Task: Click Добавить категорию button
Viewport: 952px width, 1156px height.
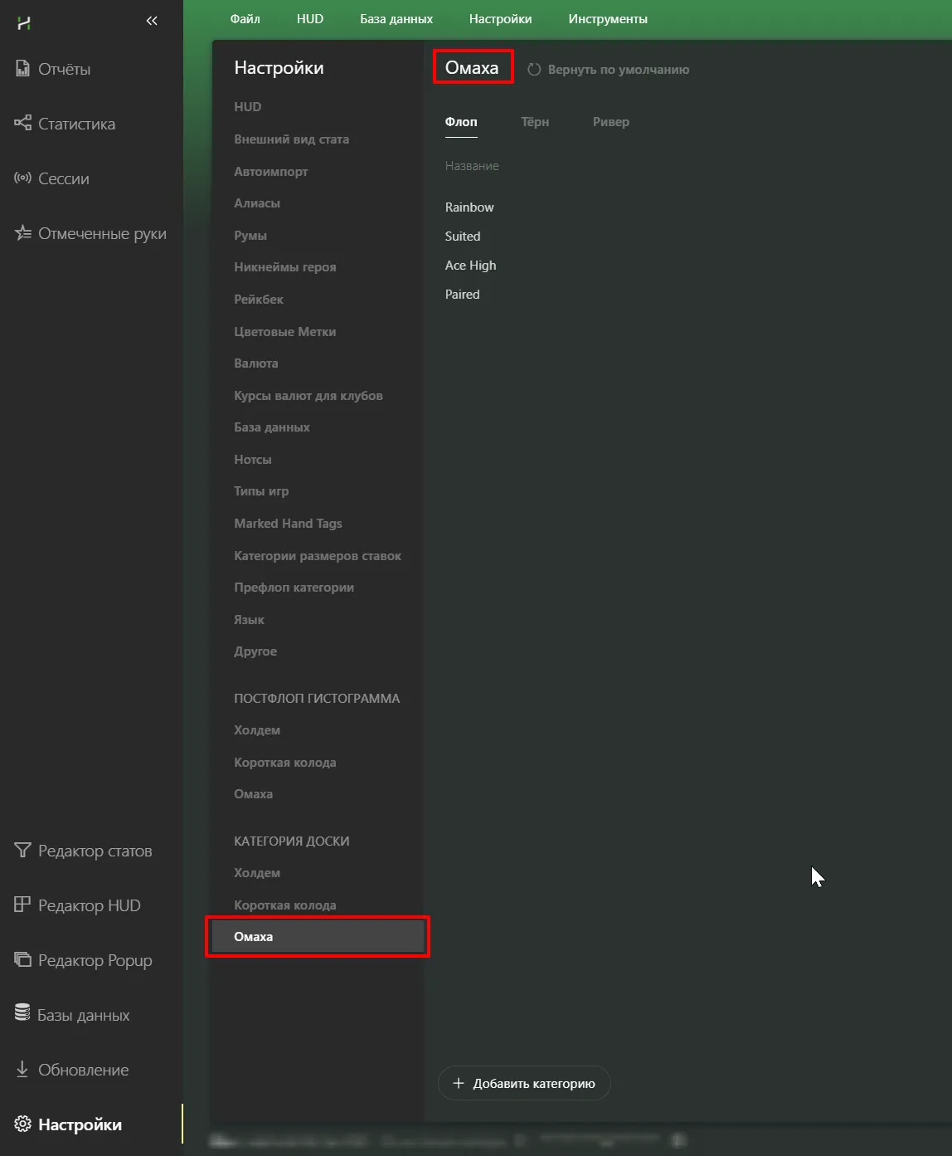Action: pyautogui.click(x=524, y=1083)
